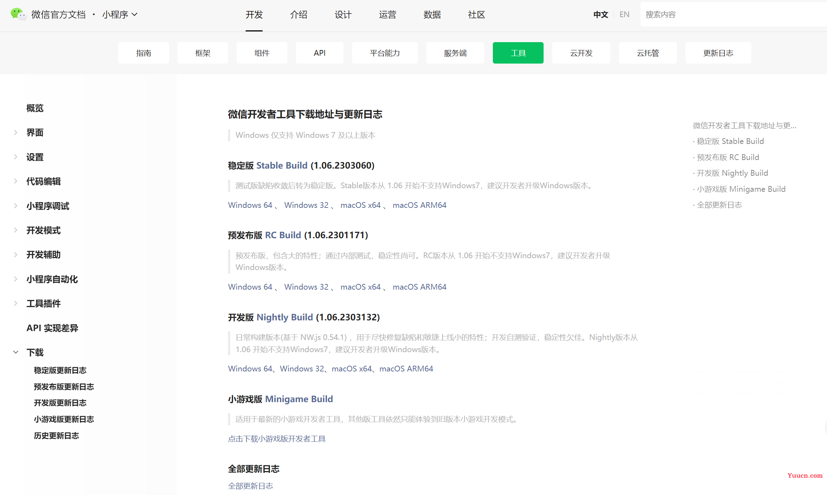Open the 全部更新日志 link under its heading
The height and width of the screenshot is (495, 827).
[x=251, y=486]
